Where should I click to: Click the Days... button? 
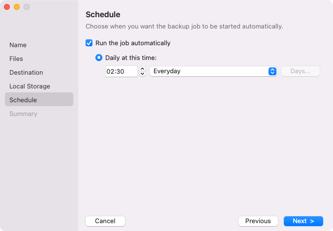click(300, 71)
